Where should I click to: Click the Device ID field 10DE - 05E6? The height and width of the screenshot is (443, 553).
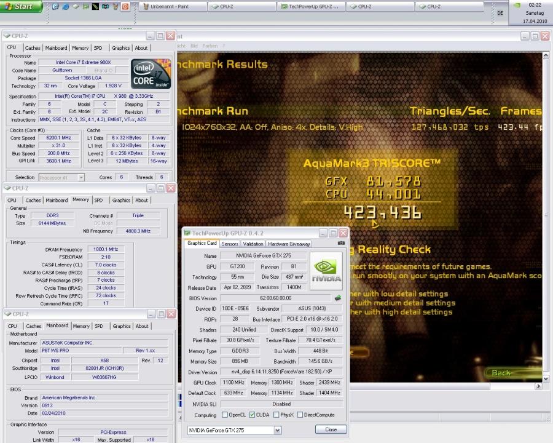(x=235, y=308)
